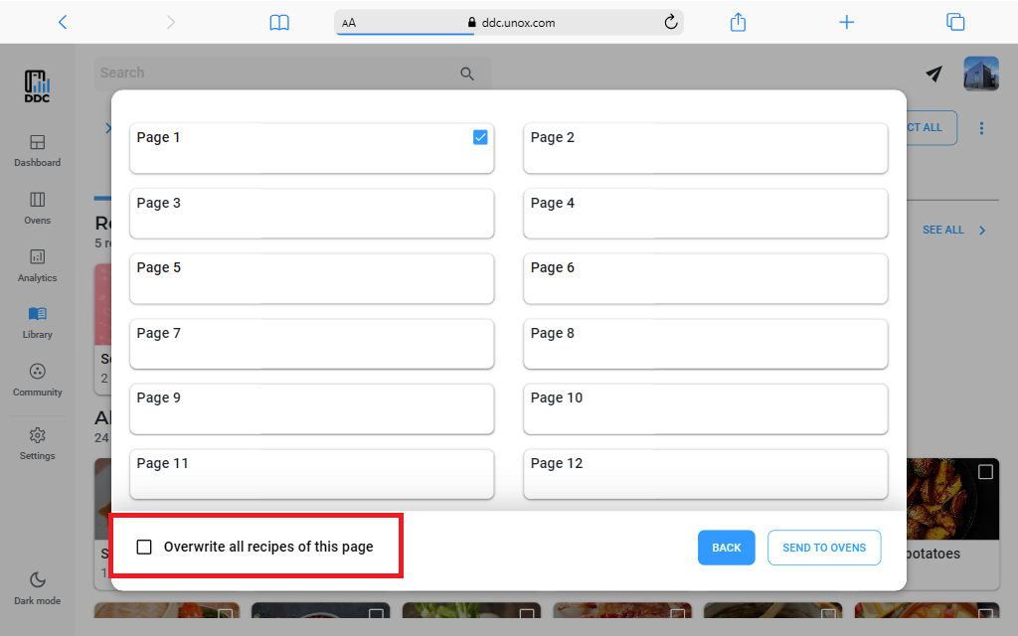
Task: Open the Dashboard section in the sidebar
Action: pos(37,151)
